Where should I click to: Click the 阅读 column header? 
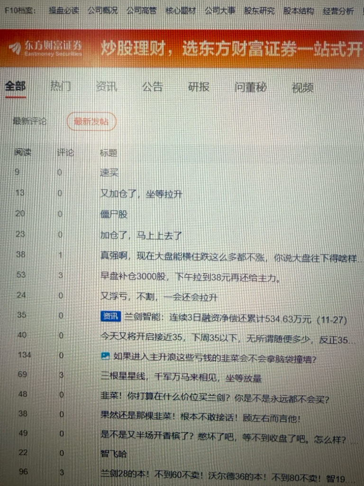pyautogui.click(x=23, y=152)
